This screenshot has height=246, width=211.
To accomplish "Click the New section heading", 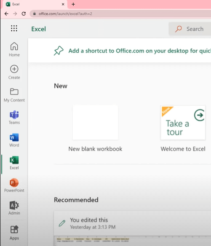I will tap(61, 86).
